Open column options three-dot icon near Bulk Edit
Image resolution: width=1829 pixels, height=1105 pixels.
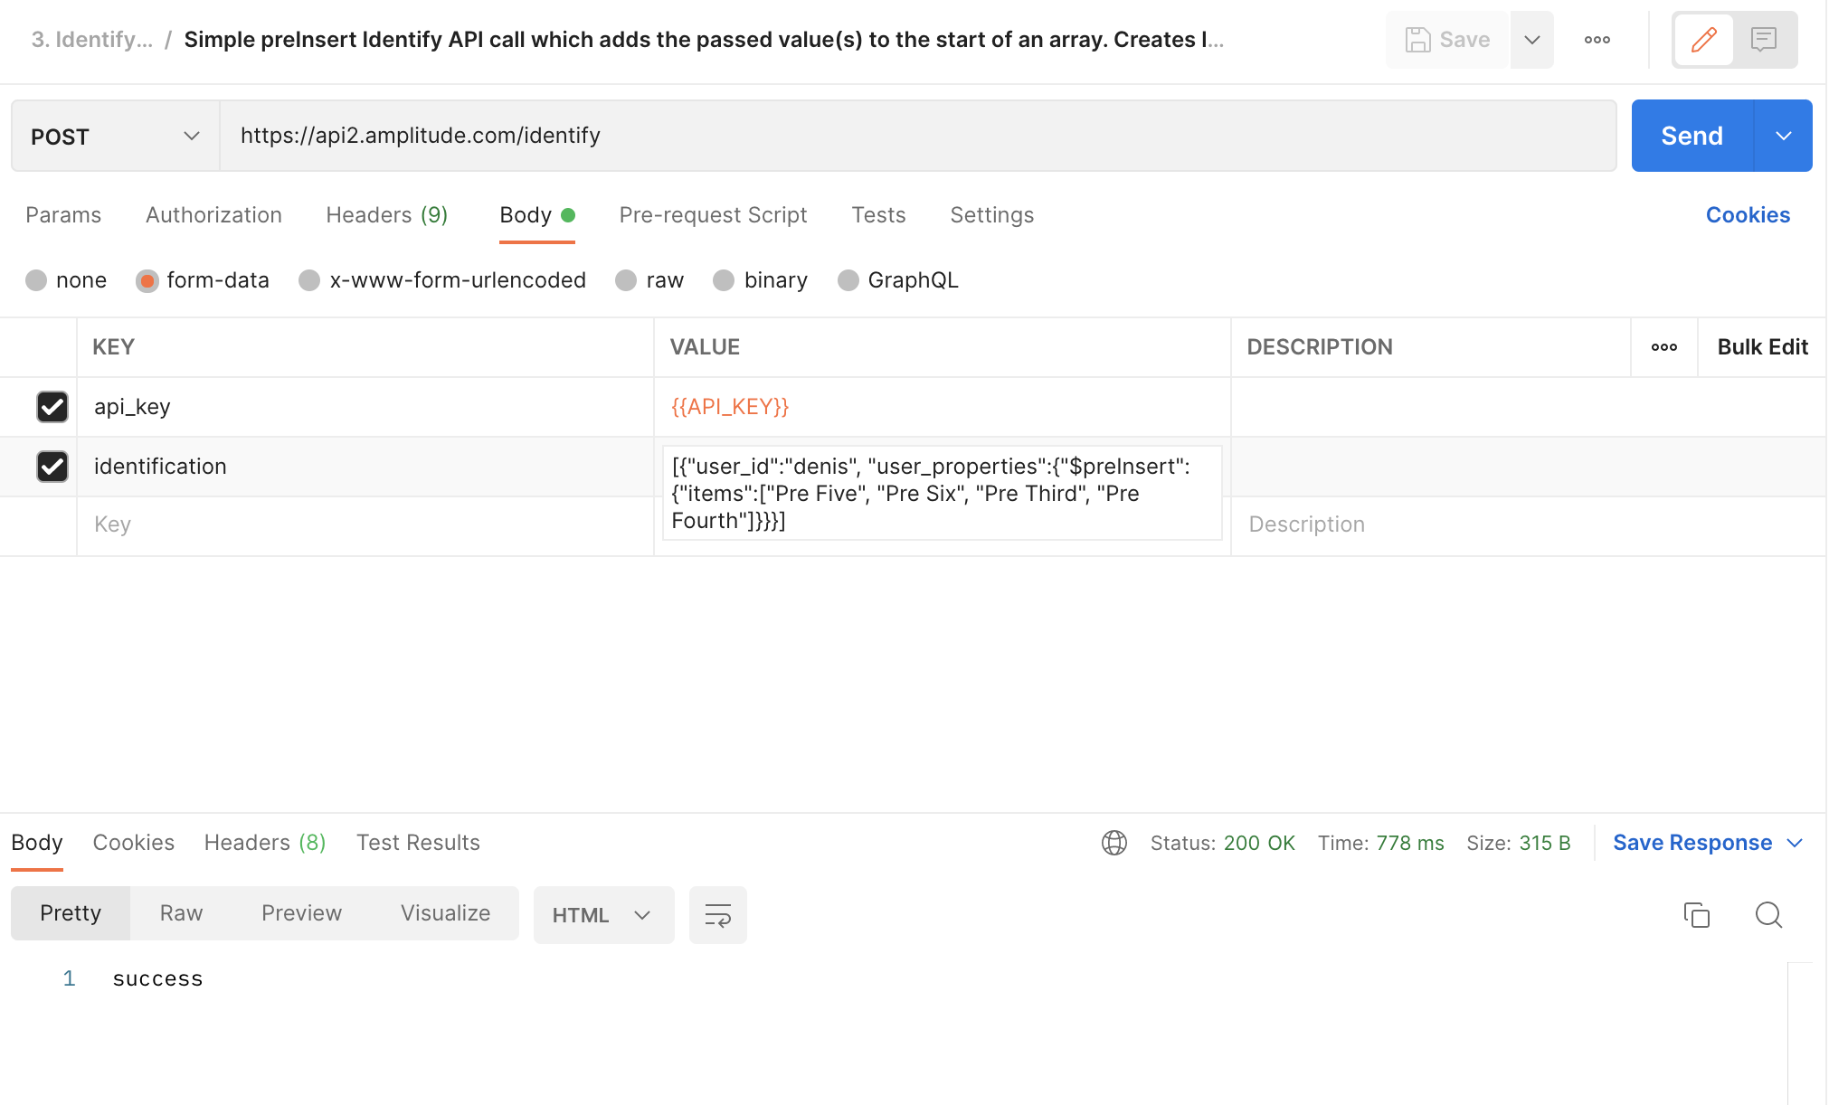[1663, 347]
